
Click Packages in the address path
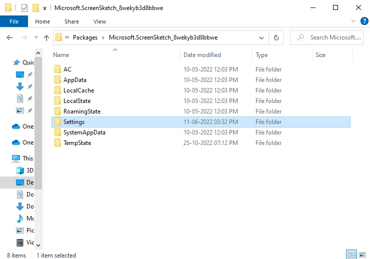point(85,37)
